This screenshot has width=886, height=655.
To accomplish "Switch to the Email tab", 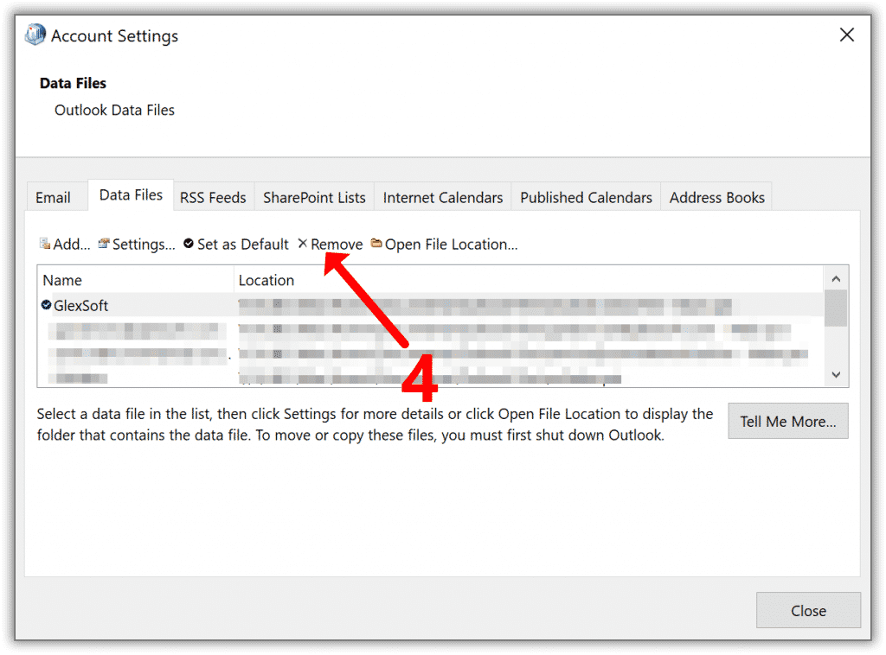I will point(53,198).
